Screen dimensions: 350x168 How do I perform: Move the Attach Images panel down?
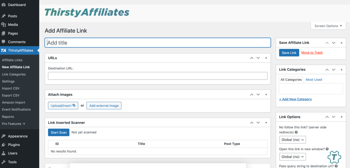coord(258,94)
